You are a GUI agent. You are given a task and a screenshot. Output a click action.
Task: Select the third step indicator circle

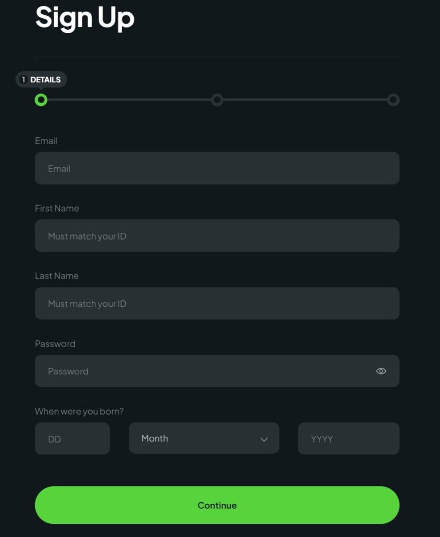pyautogui.click(x=394, y=100)
